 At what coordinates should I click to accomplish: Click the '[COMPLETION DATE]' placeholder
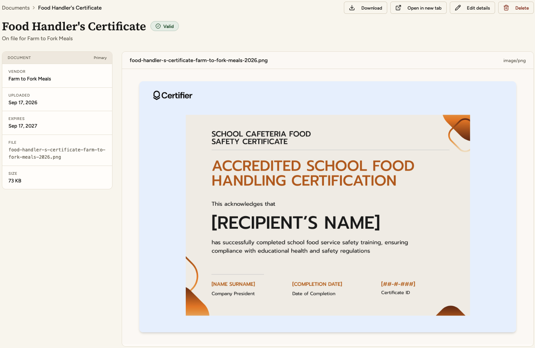[317, 284]
